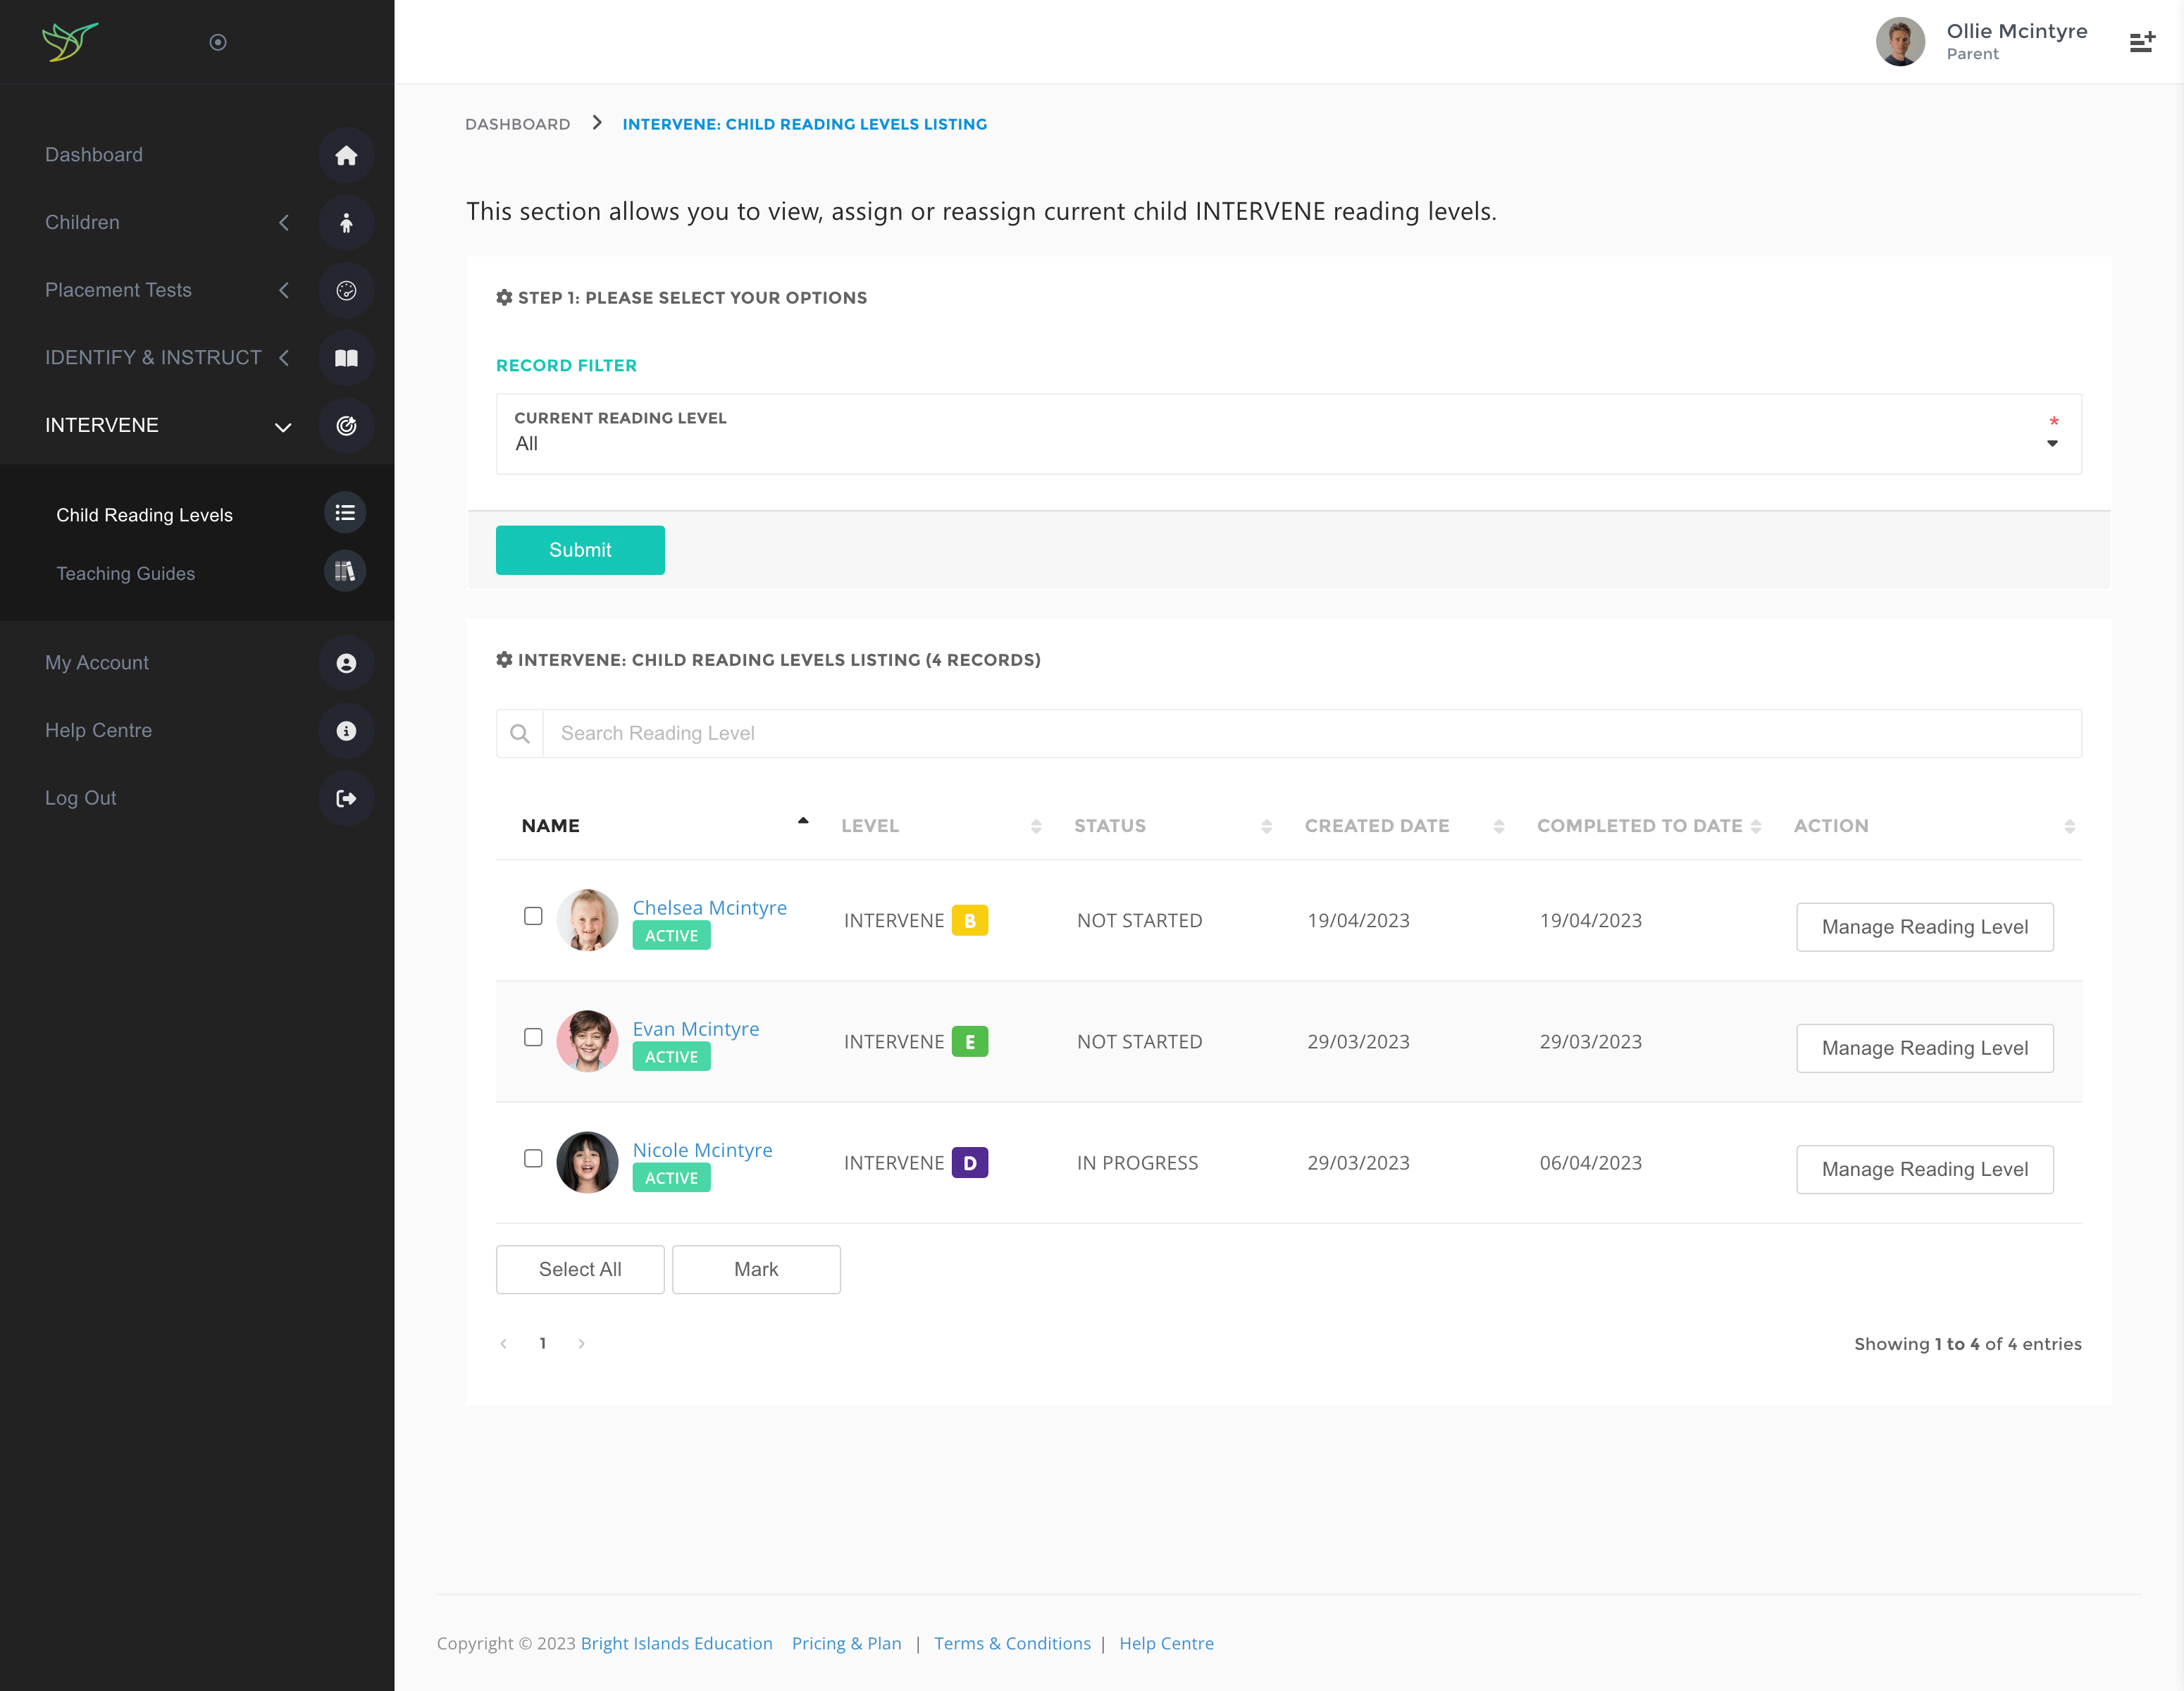
Task: Open the Teaching Guides menu item
Action: [x=126, y=573]
